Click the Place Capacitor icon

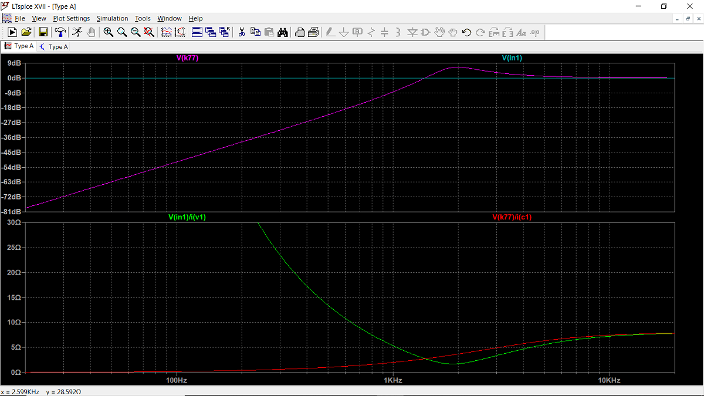point(385,32)
